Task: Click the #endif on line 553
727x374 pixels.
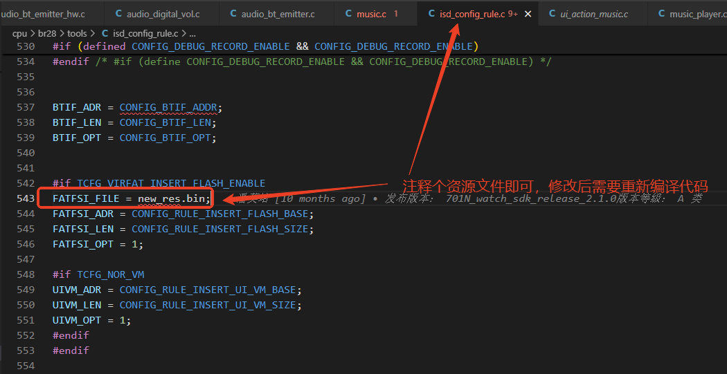Action: coord(71,350)
